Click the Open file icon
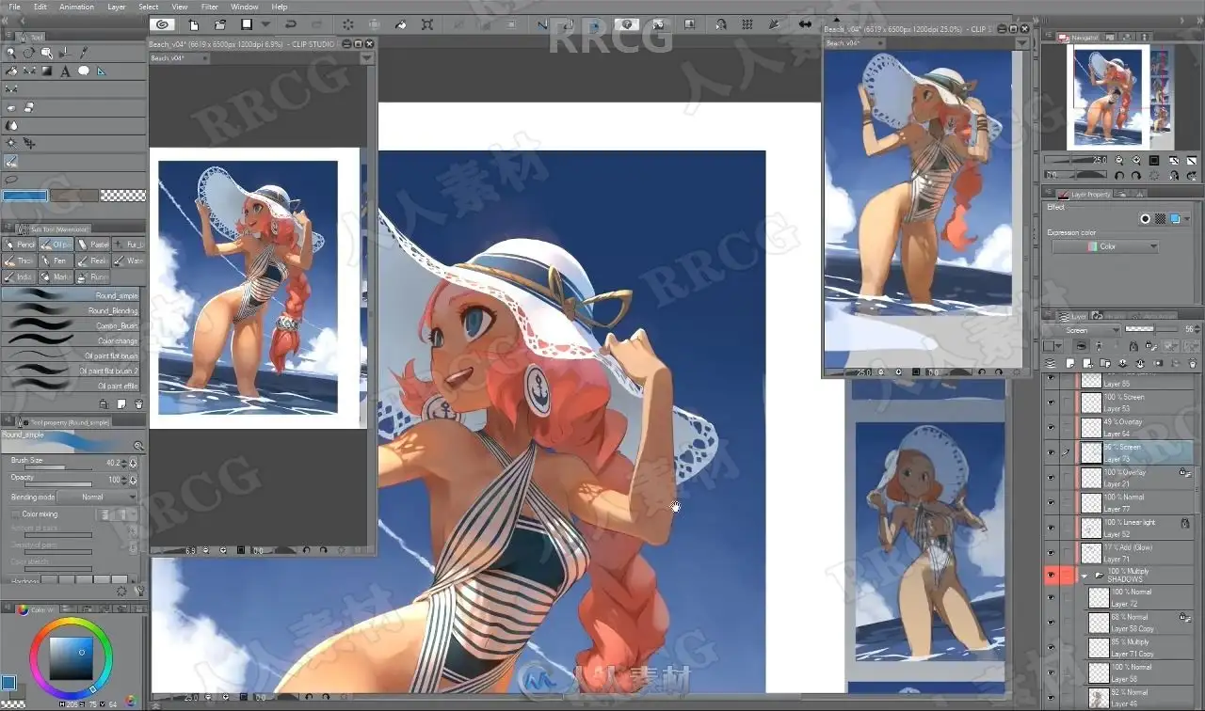The image size is (1205, 711). point(219,24)
